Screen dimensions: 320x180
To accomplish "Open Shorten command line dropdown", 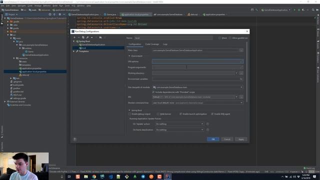I will click(x=197, y=103).
